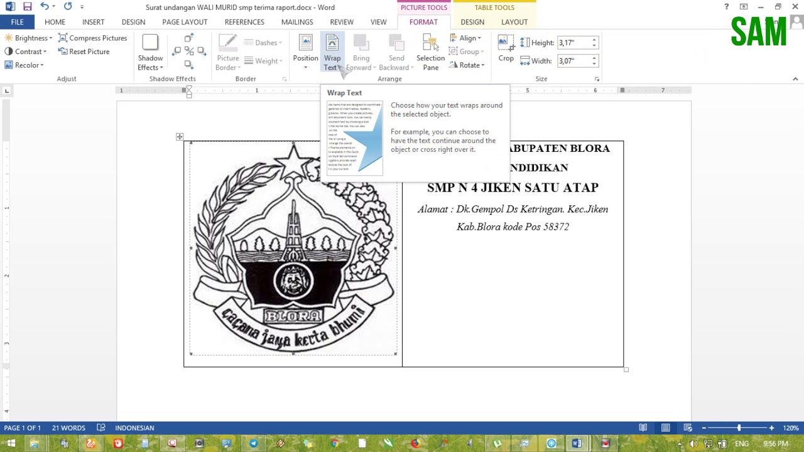This screenshot has height=452, width=804.
Task: Click the Width input field
Action: click(573, 61)
